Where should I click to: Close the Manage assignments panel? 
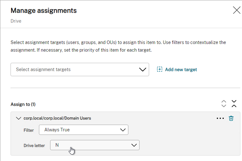(237, 10)
